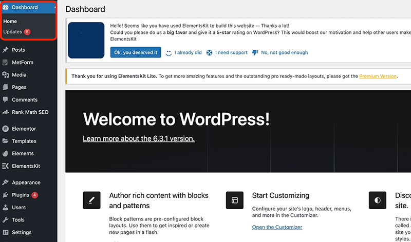411x242 pixels.
Task: Click the half-circle contrast icon tile
Action: (x=378, y=200)
